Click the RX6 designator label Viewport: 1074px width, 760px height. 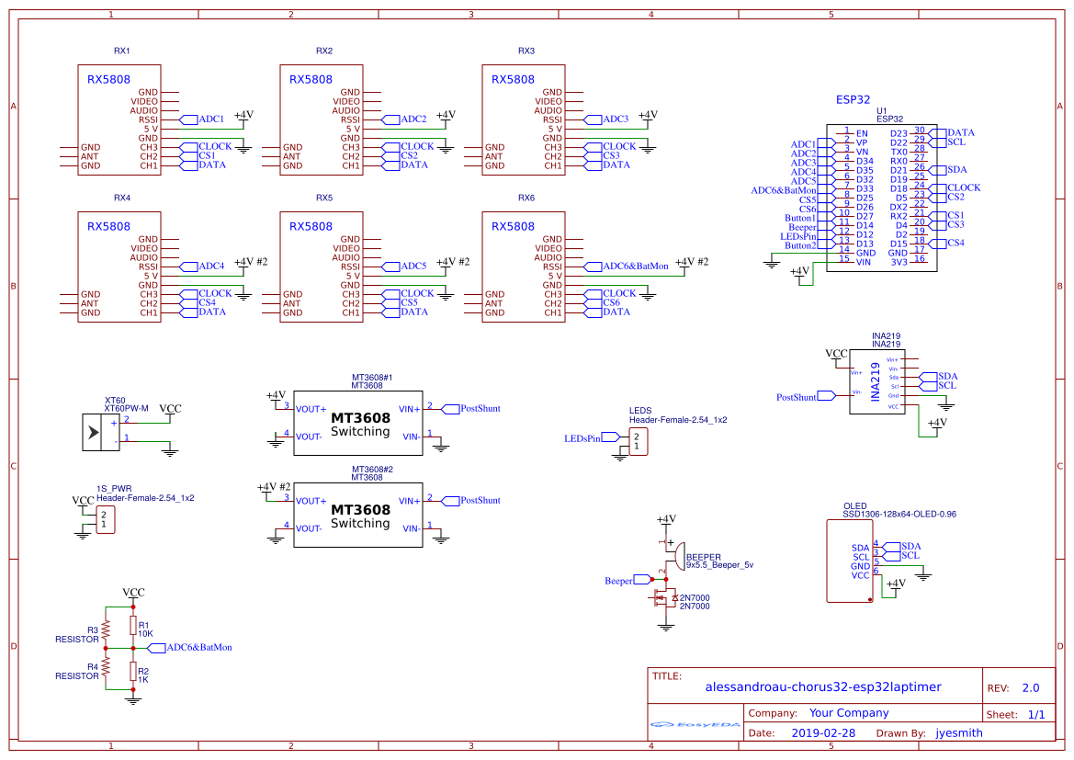(x=526, y=198)
